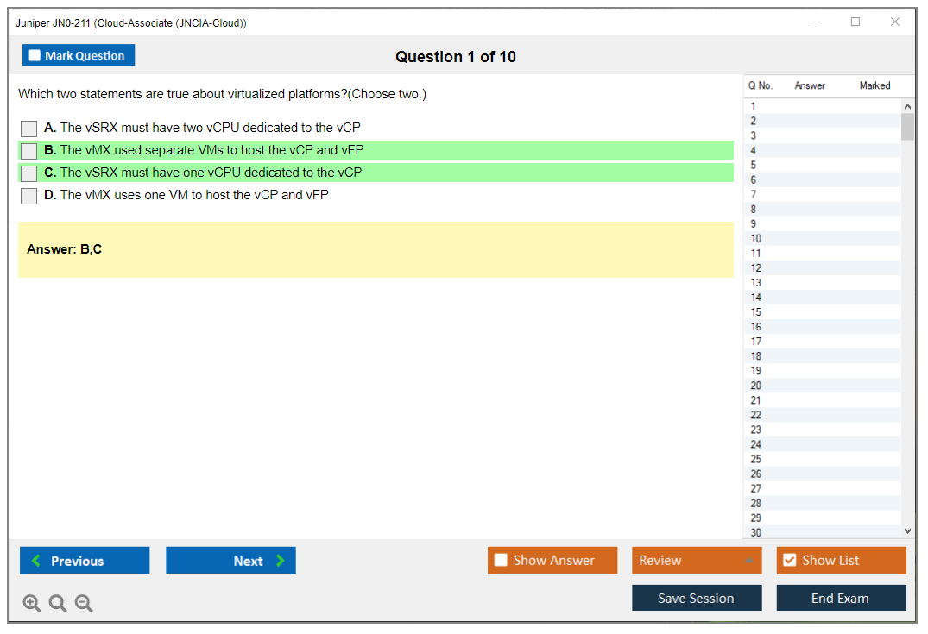Check answer option D about vMX
The height and width of the screenshot is (634, 928).
click(29, 196)
